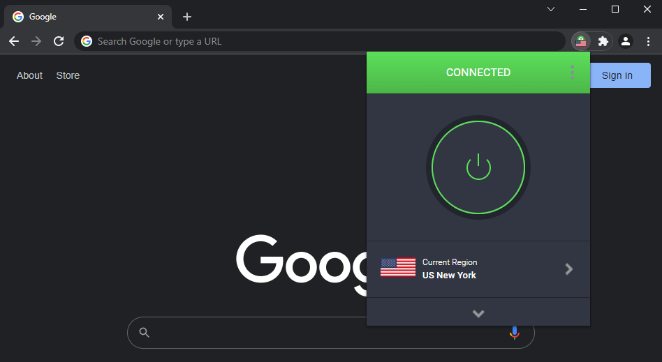662x362 pixels.
Task: Click the browser forward arrow
Action: pos(36,41)
